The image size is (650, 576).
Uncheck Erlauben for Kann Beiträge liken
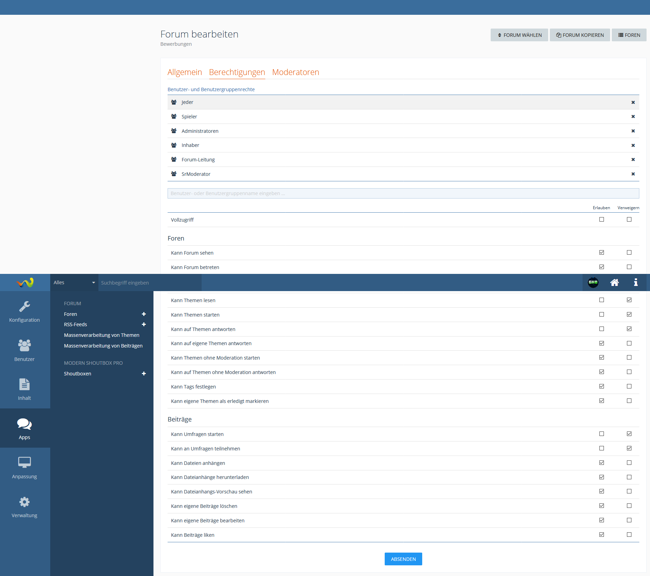click(x=601, y=535)
